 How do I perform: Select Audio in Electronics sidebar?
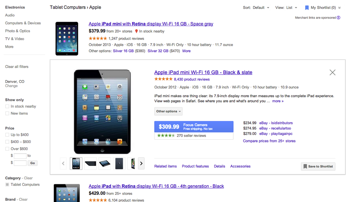point(10,15)
